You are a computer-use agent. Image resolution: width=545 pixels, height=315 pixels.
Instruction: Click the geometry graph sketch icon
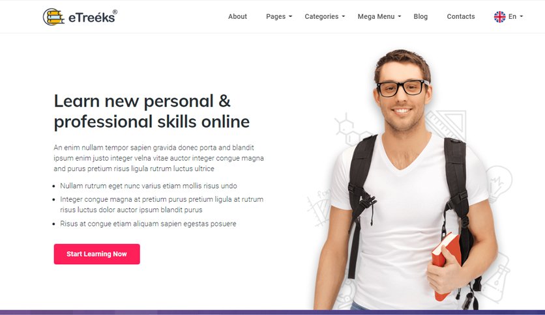(x=319, y=208)
